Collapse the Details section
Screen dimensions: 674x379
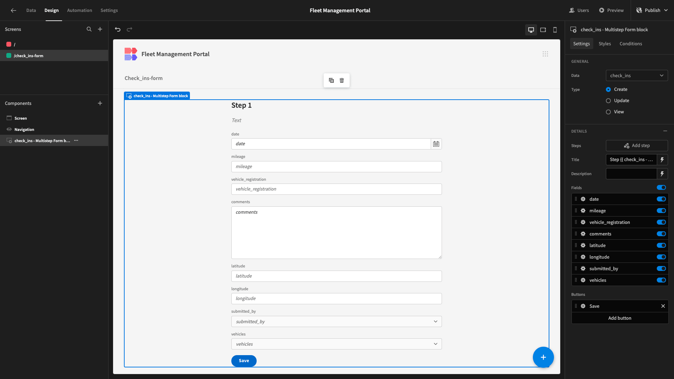(665, 131)
